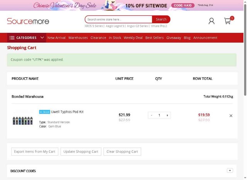Click Update Shopping Cart button

(81, 152)
